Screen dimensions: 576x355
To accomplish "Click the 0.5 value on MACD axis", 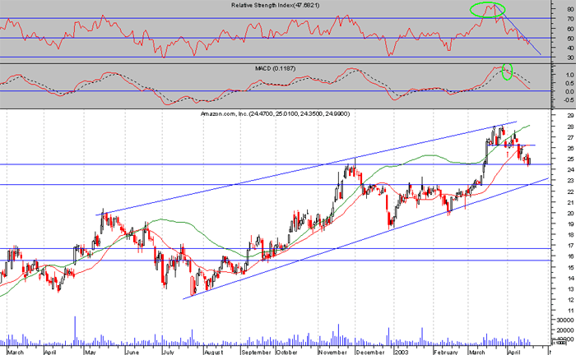I will pyautogui.click(x=569, y=83).
